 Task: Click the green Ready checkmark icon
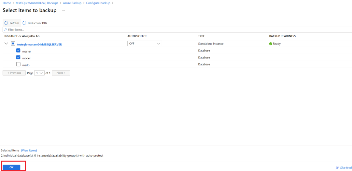coord(271,44)
